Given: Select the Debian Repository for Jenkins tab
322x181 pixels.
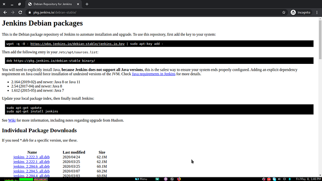Looking at the screenshot, I should 52,4.
